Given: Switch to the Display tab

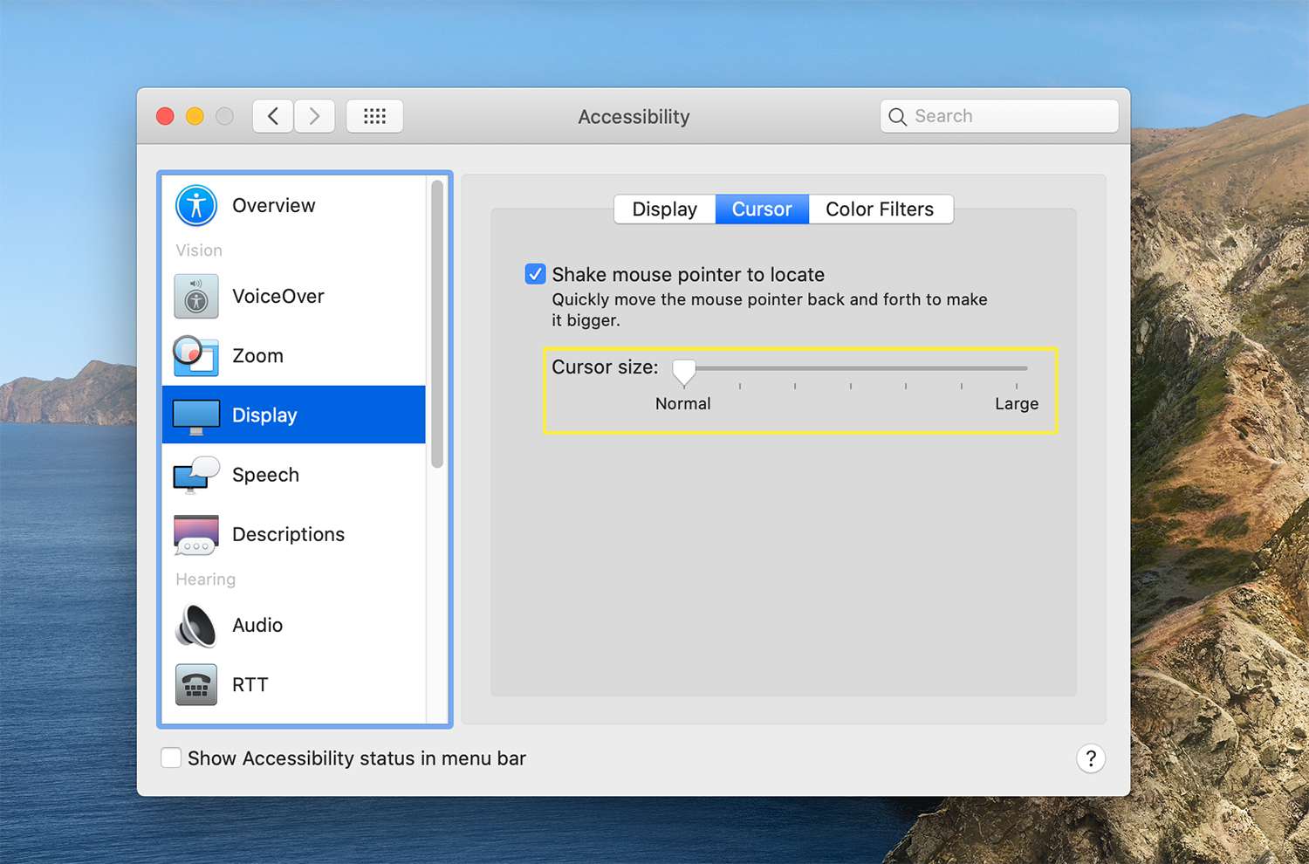Looking at the screenshot, I should pos(664,209).
